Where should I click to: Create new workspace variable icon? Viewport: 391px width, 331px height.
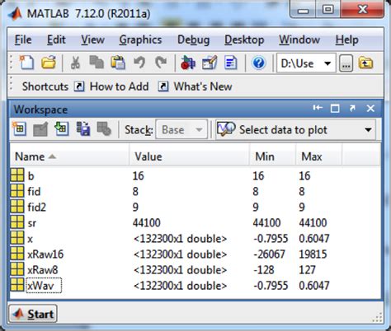tap(19, 129)
